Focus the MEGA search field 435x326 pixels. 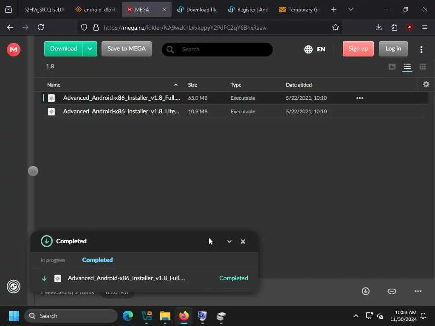coord(217,49)
